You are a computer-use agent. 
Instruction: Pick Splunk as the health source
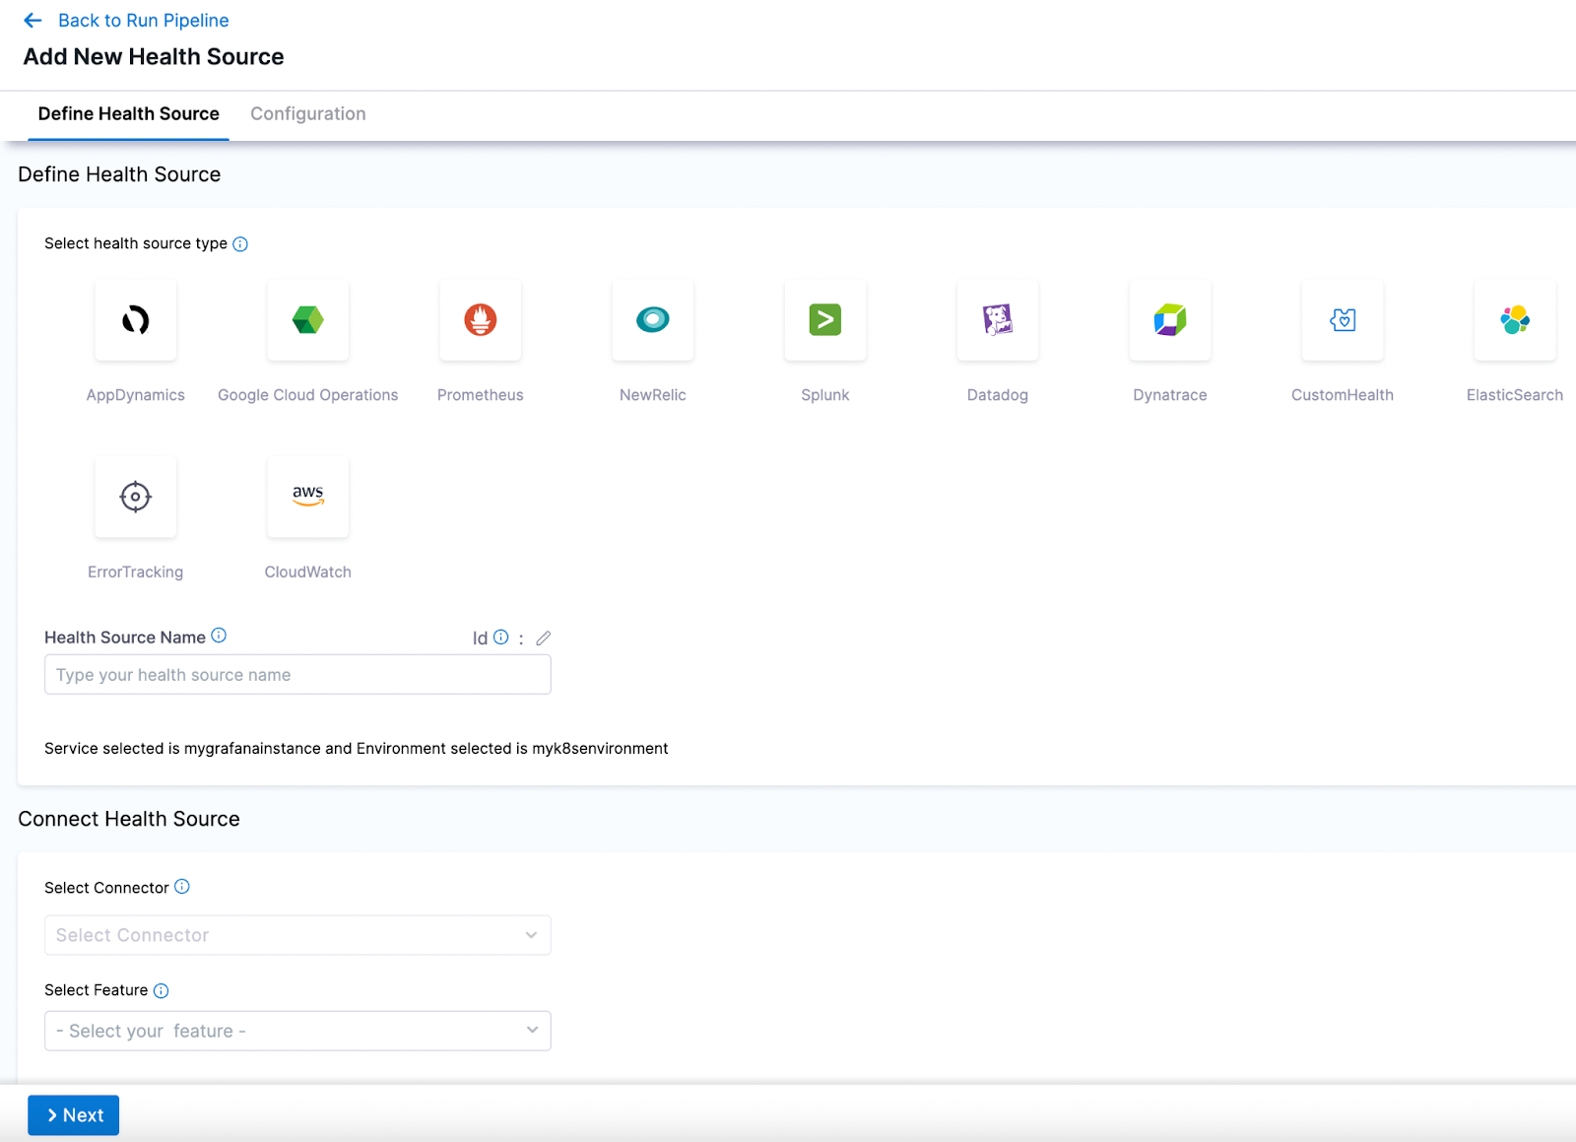824,320
